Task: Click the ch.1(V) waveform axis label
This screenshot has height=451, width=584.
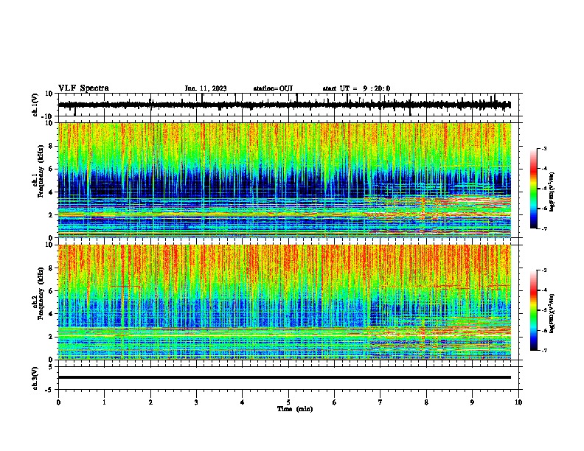Action: point(35,105)
